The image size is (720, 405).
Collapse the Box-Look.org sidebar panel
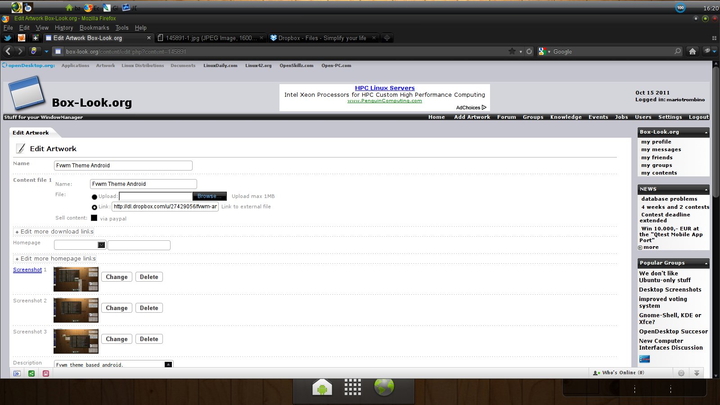(706, 133)
